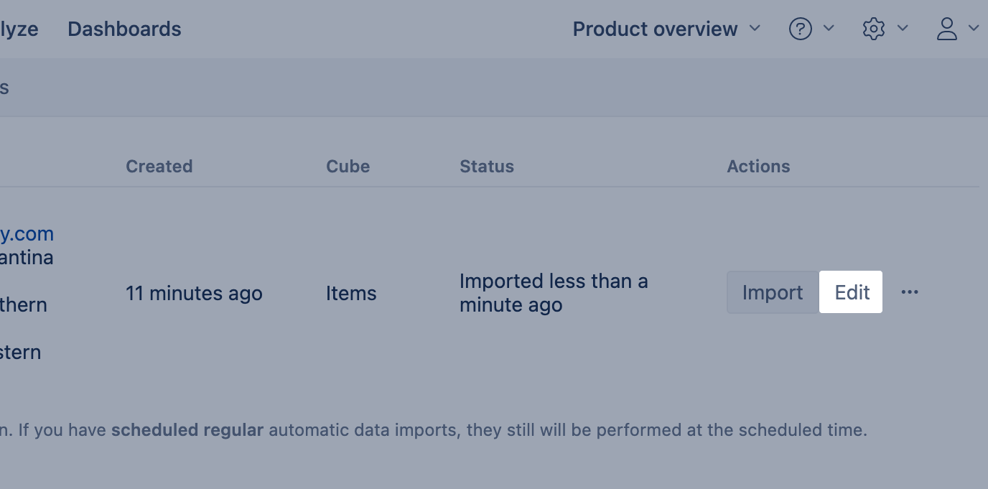Open the three-dot more actions menu
This screenshot has width=988, height=489.
pyautogui.click(x=910, y=292)
